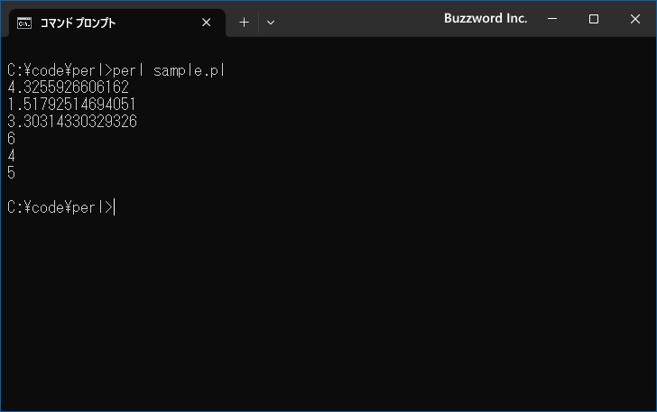Screen dimensions: 657x412
Task: Maximize the terminal window
Action: click(x=594, y=19)
